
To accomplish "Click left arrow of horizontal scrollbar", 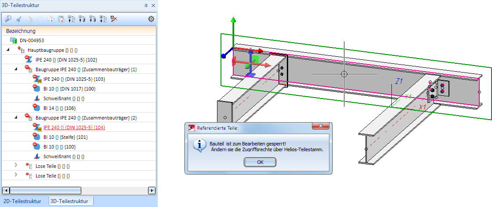I will pos(6,190).
